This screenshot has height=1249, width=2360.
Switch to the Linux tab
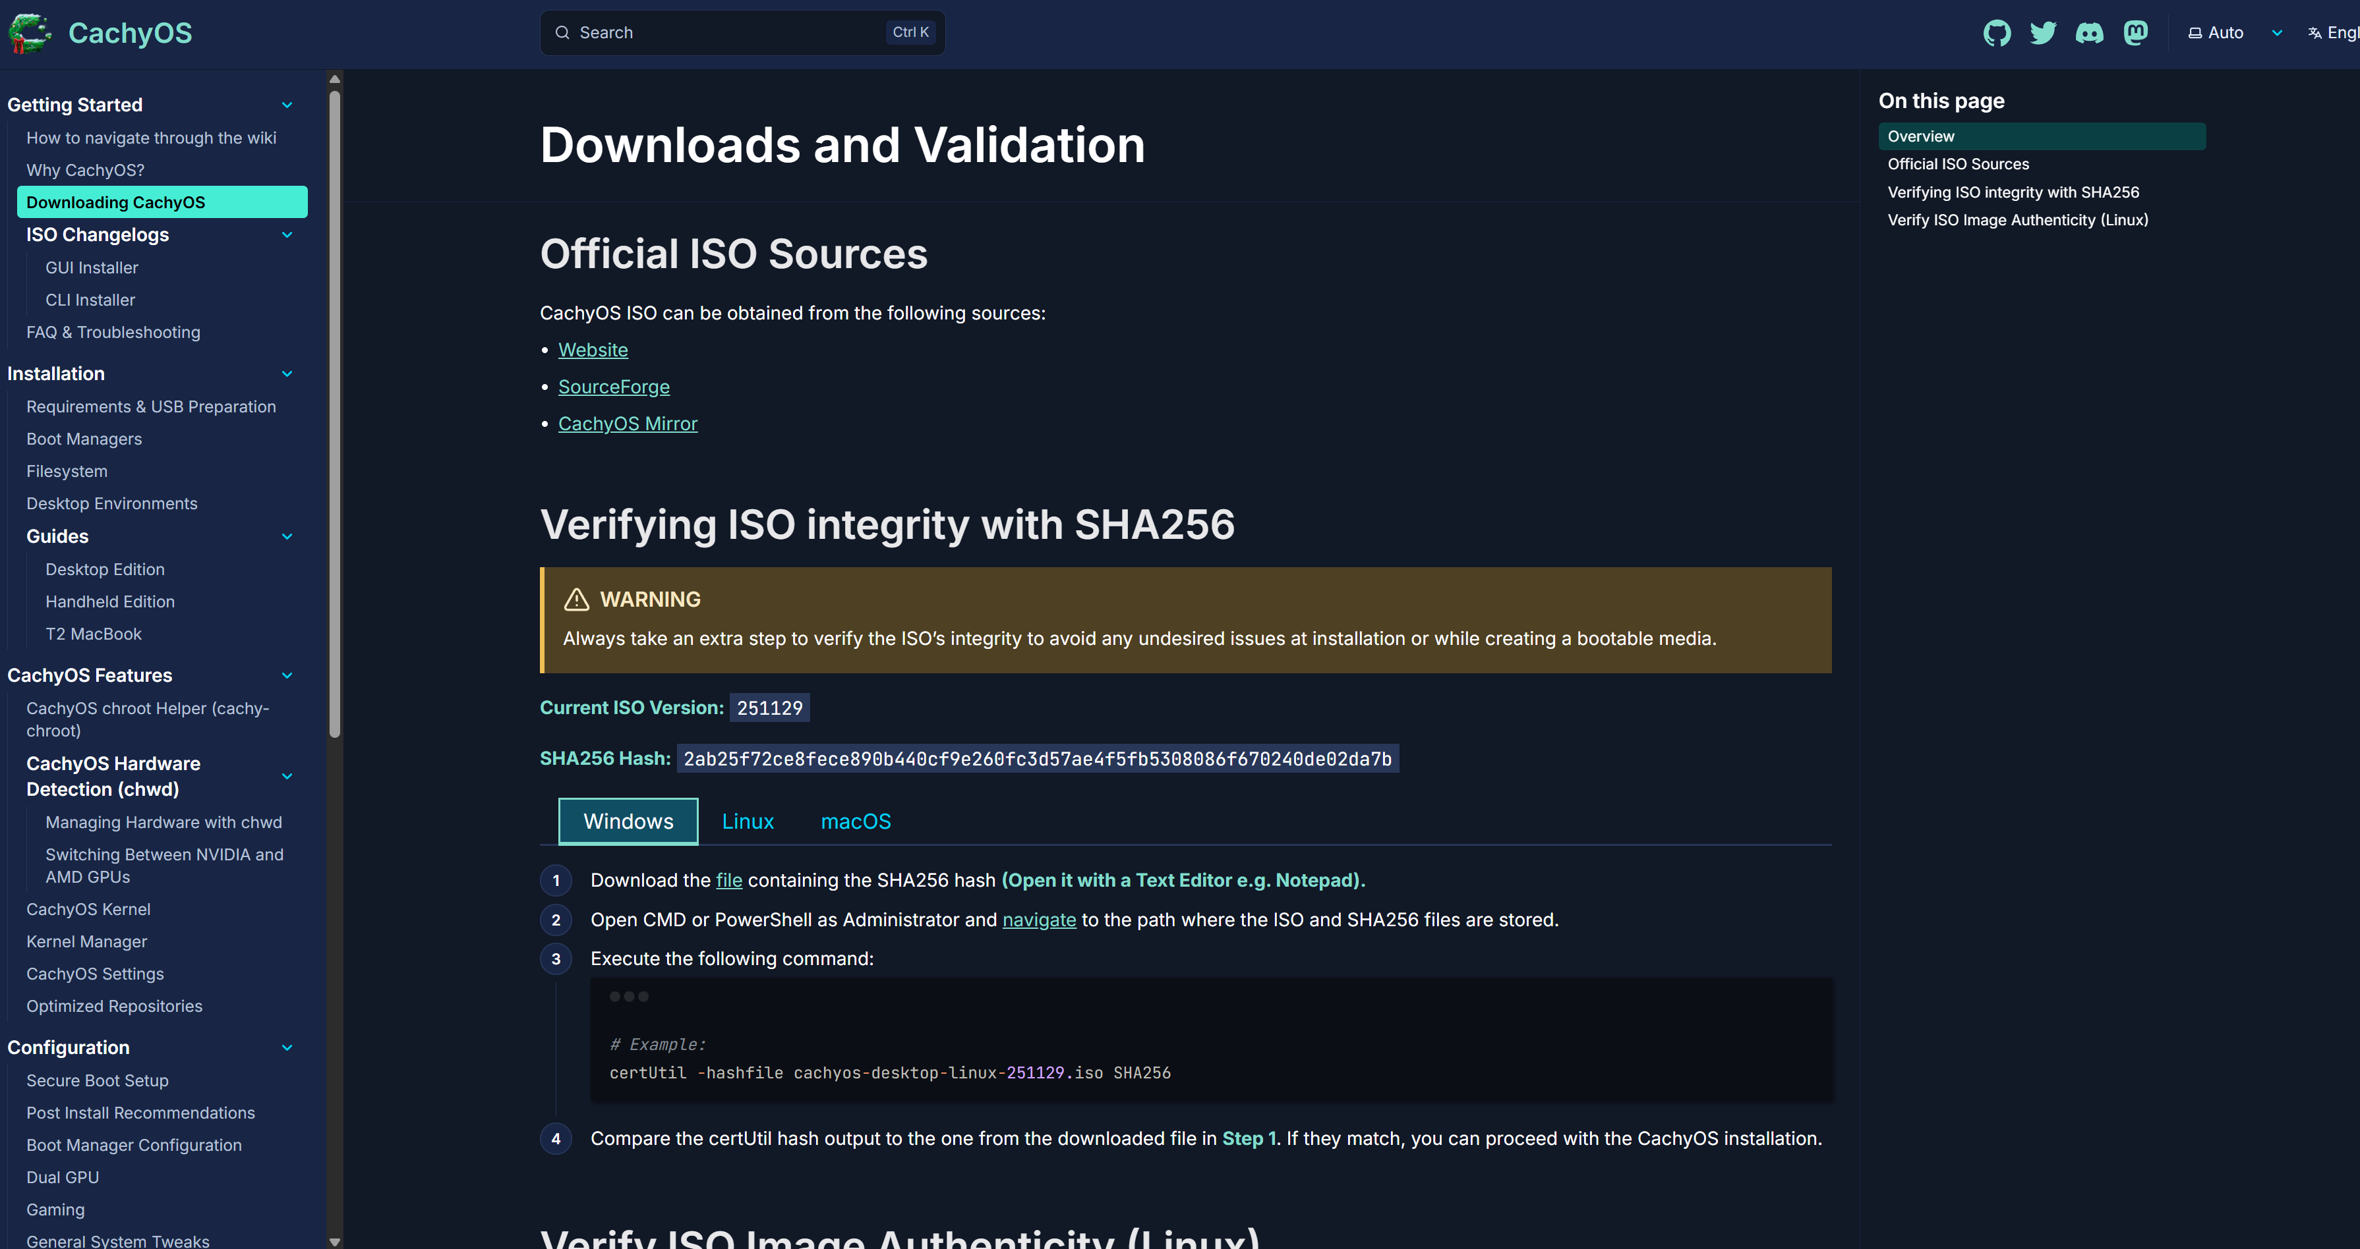click(x=748, y=821)
